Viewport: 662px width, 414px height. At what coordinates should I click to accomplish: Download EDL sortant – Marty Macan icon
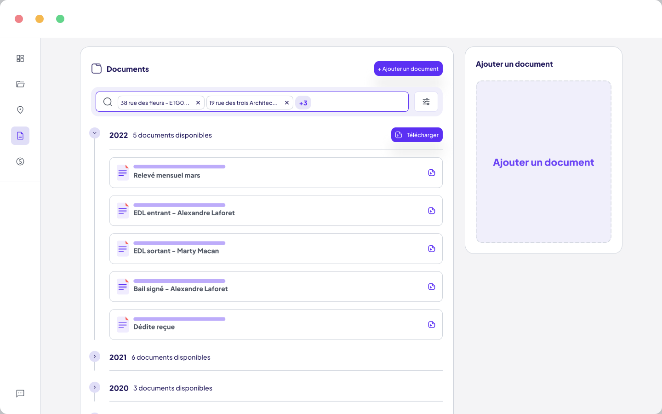coord(432,248)
